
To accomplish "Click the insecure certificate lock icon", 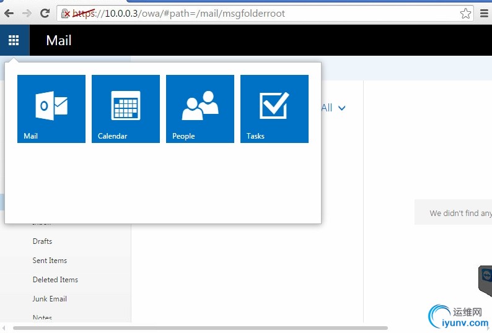I will [65, 14].
